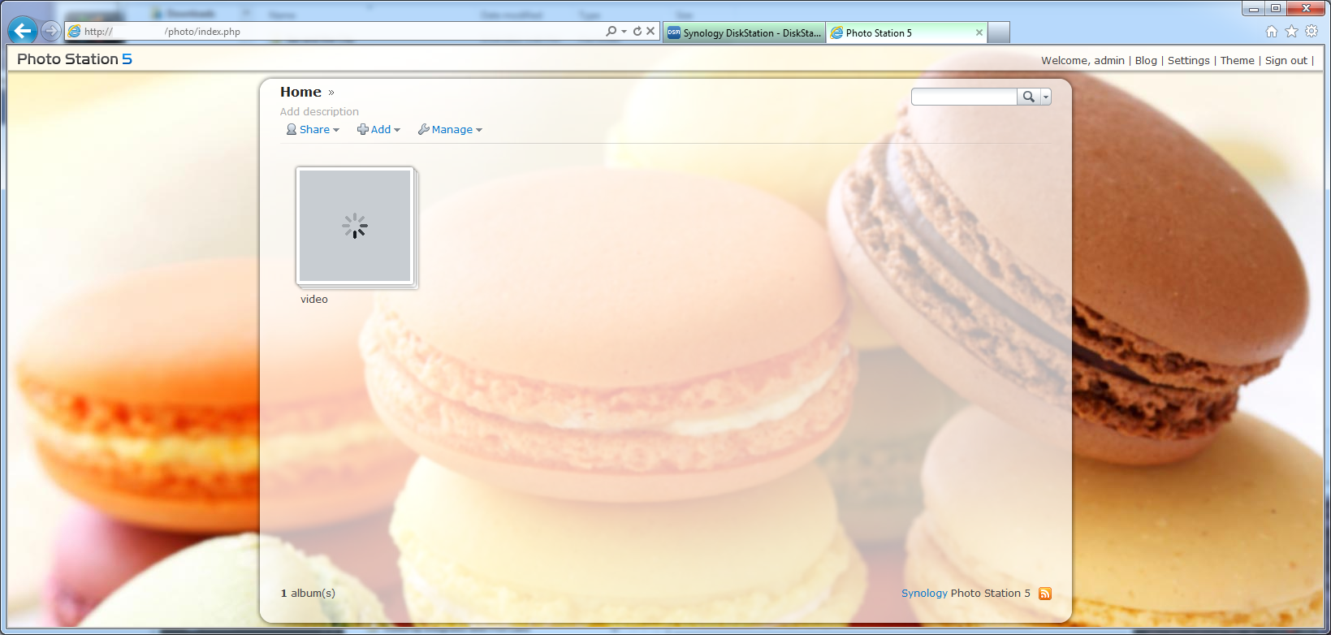
Task: Go forward with the browser forward arrow
Action: point(51,31)
